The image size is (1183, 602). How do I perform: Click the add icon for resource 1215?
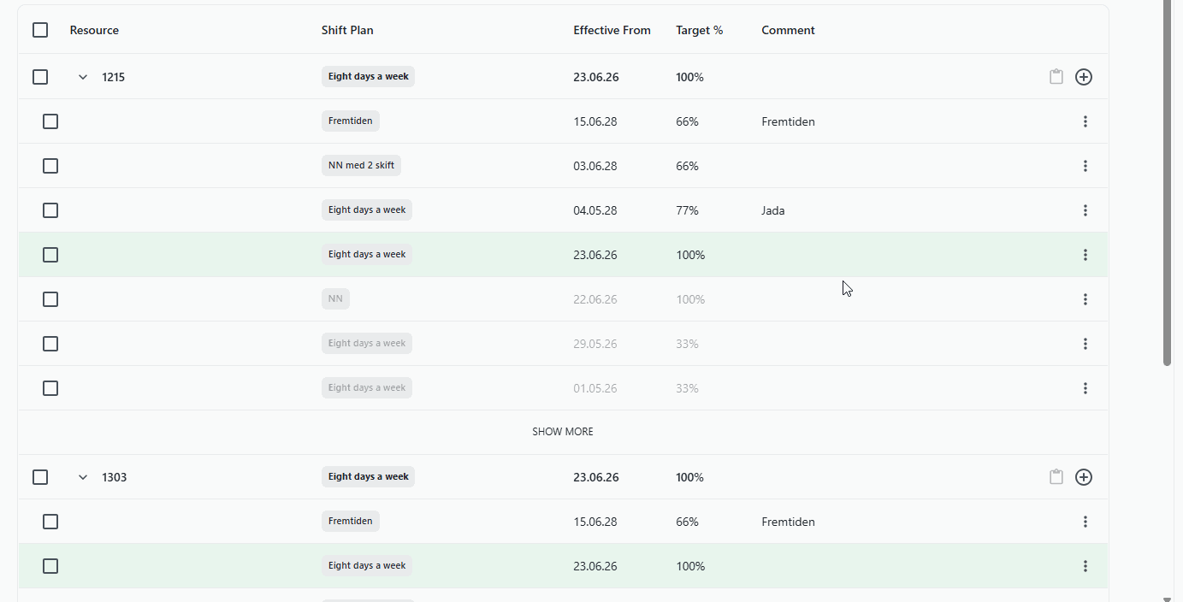click(x=1084, y=77)
